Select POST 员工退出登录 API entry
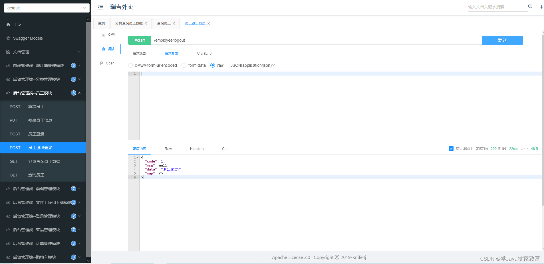 pyautogui.click(x=43, y=148)
